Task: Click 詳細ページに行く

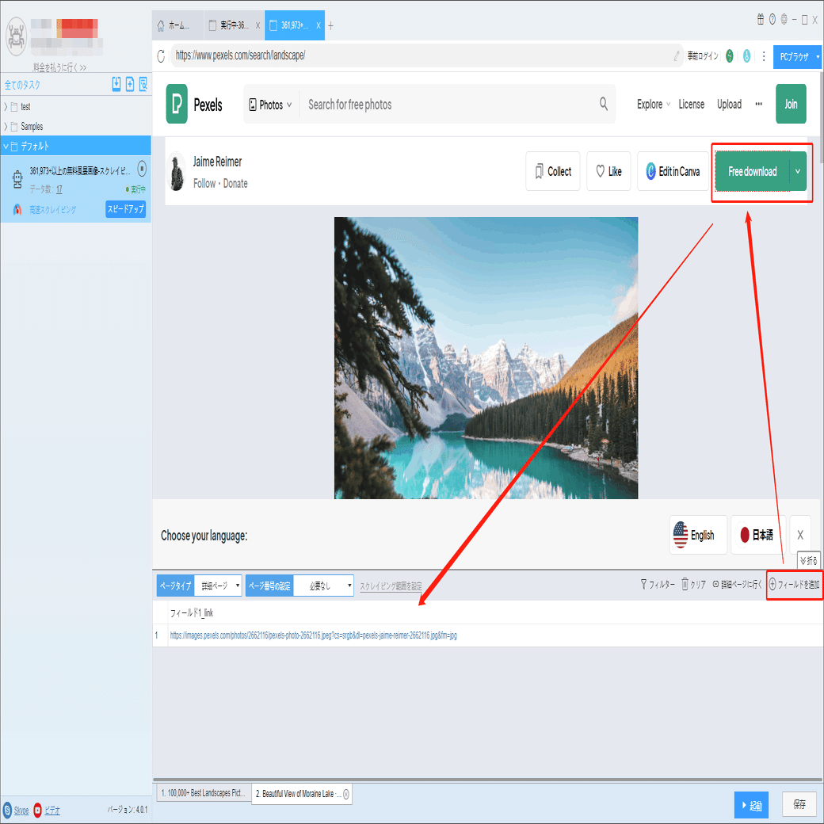Action: (738, 585)
